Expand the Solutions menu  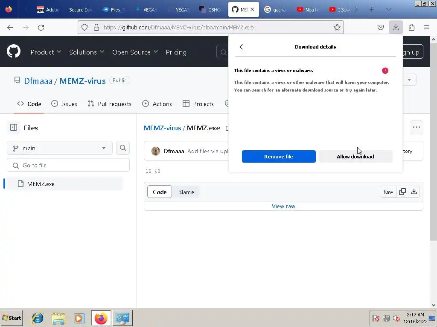click(86, 52)
